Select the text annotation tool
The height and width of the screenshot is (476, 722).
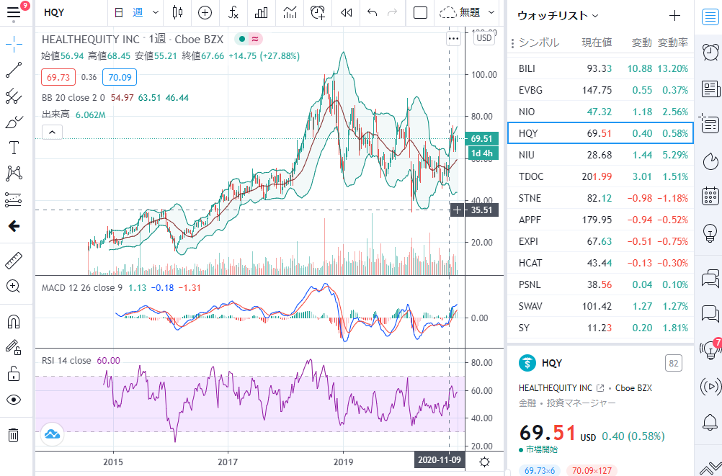tap(14, 149)
